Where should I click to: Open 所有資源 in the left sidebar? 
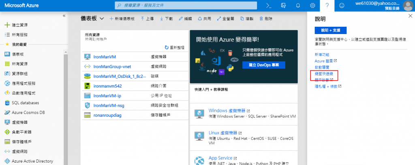click(19, 64)
